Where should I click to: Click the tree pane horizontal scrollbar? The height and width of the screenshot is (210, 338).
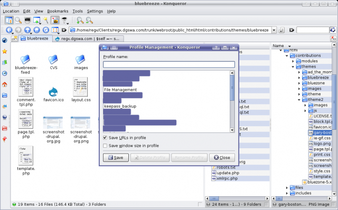pyautogui.click(x=302, y=198)
